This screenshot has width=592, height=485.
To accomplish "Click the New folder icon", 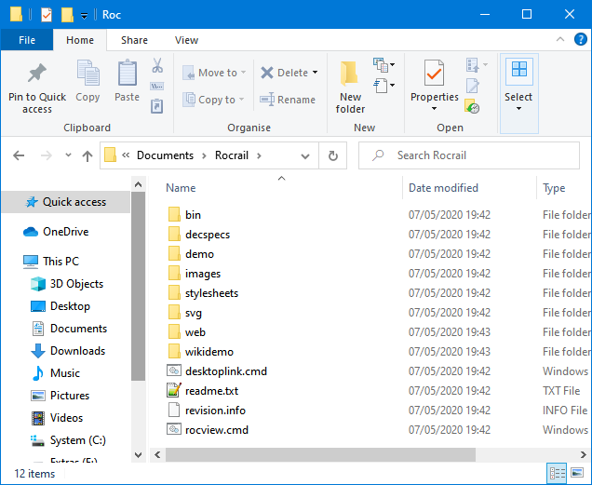I will (350, 74).
